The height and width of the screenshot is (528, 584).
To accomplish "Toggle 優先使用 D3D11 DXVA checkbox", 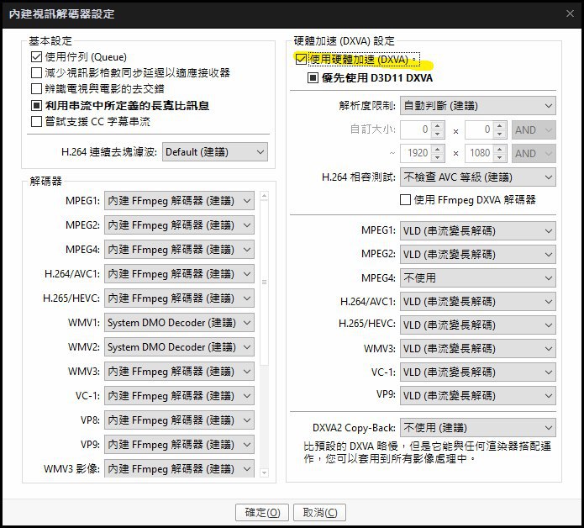I will [x=313, y=78].
